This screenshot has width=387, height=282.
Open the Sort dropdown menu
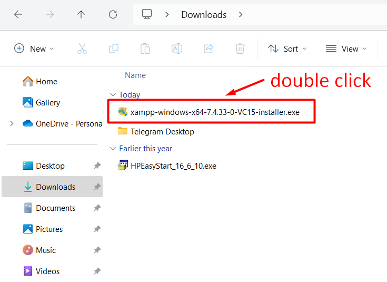point(287,48)
